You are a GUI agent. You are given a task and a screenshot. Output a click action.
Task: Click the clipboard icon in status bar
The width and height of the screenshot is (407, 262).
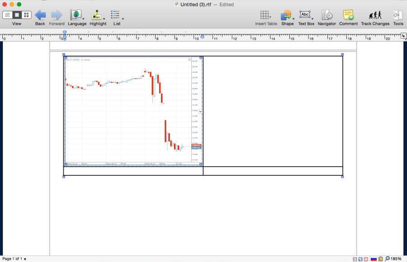[380, 259]
